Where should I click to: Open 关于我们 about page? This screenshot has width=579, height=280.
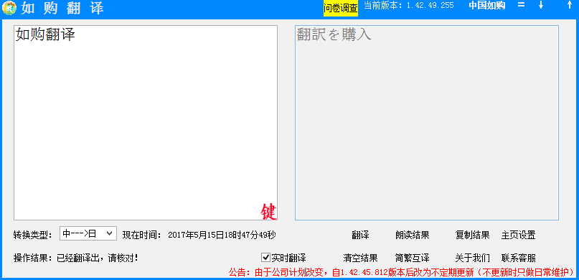(x=472, y=258)
